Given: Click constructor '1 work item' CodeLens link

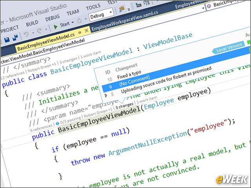Looking at the screenshot, I should [147, 99].
